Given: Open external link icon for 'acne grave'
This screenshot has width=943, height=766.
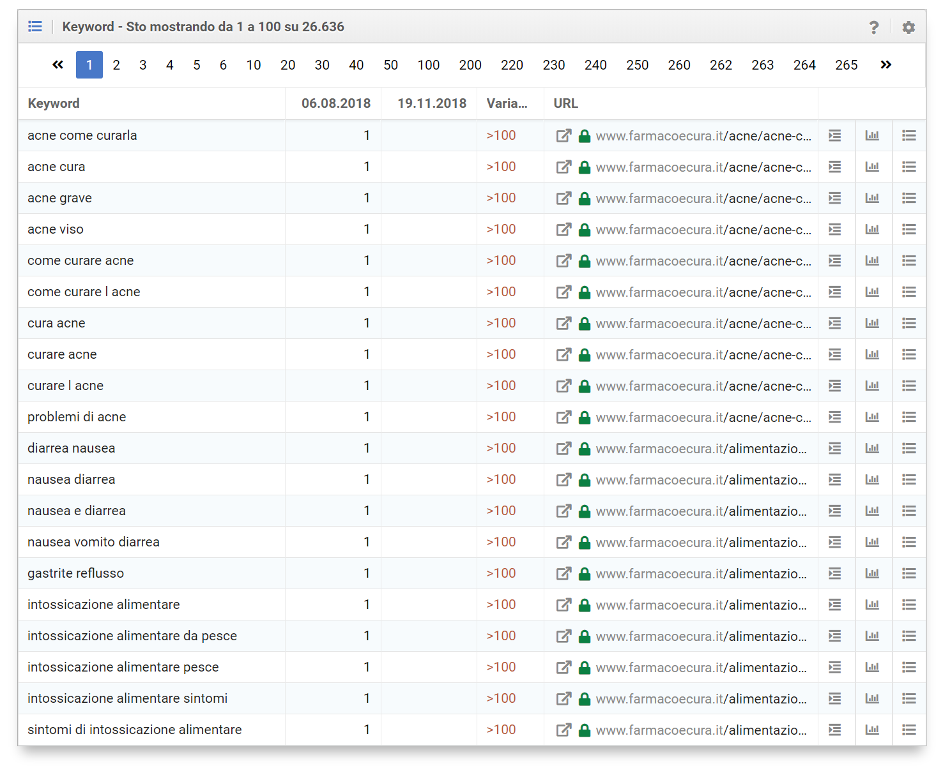Looking at the screenshot, I should tap(563, 198).
